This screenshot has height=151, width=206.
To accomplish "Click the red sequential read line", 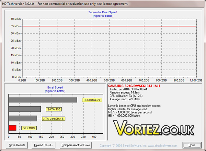I will [x=109, y=26].
